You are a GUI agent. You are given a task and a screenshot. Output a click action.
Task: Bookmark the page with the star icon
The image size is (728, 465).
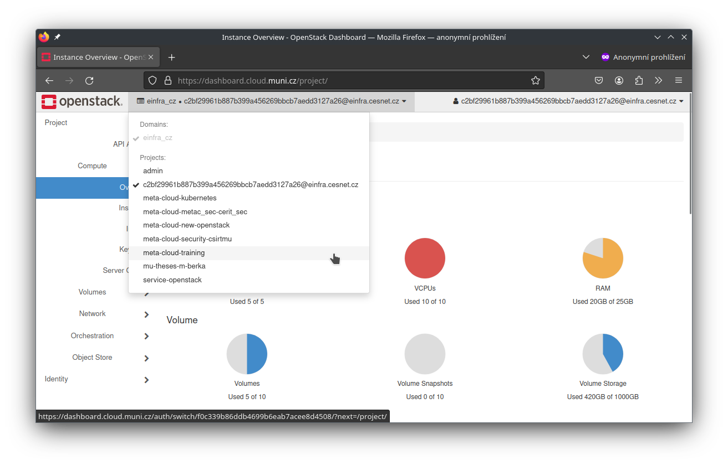(x=535, y=81)
